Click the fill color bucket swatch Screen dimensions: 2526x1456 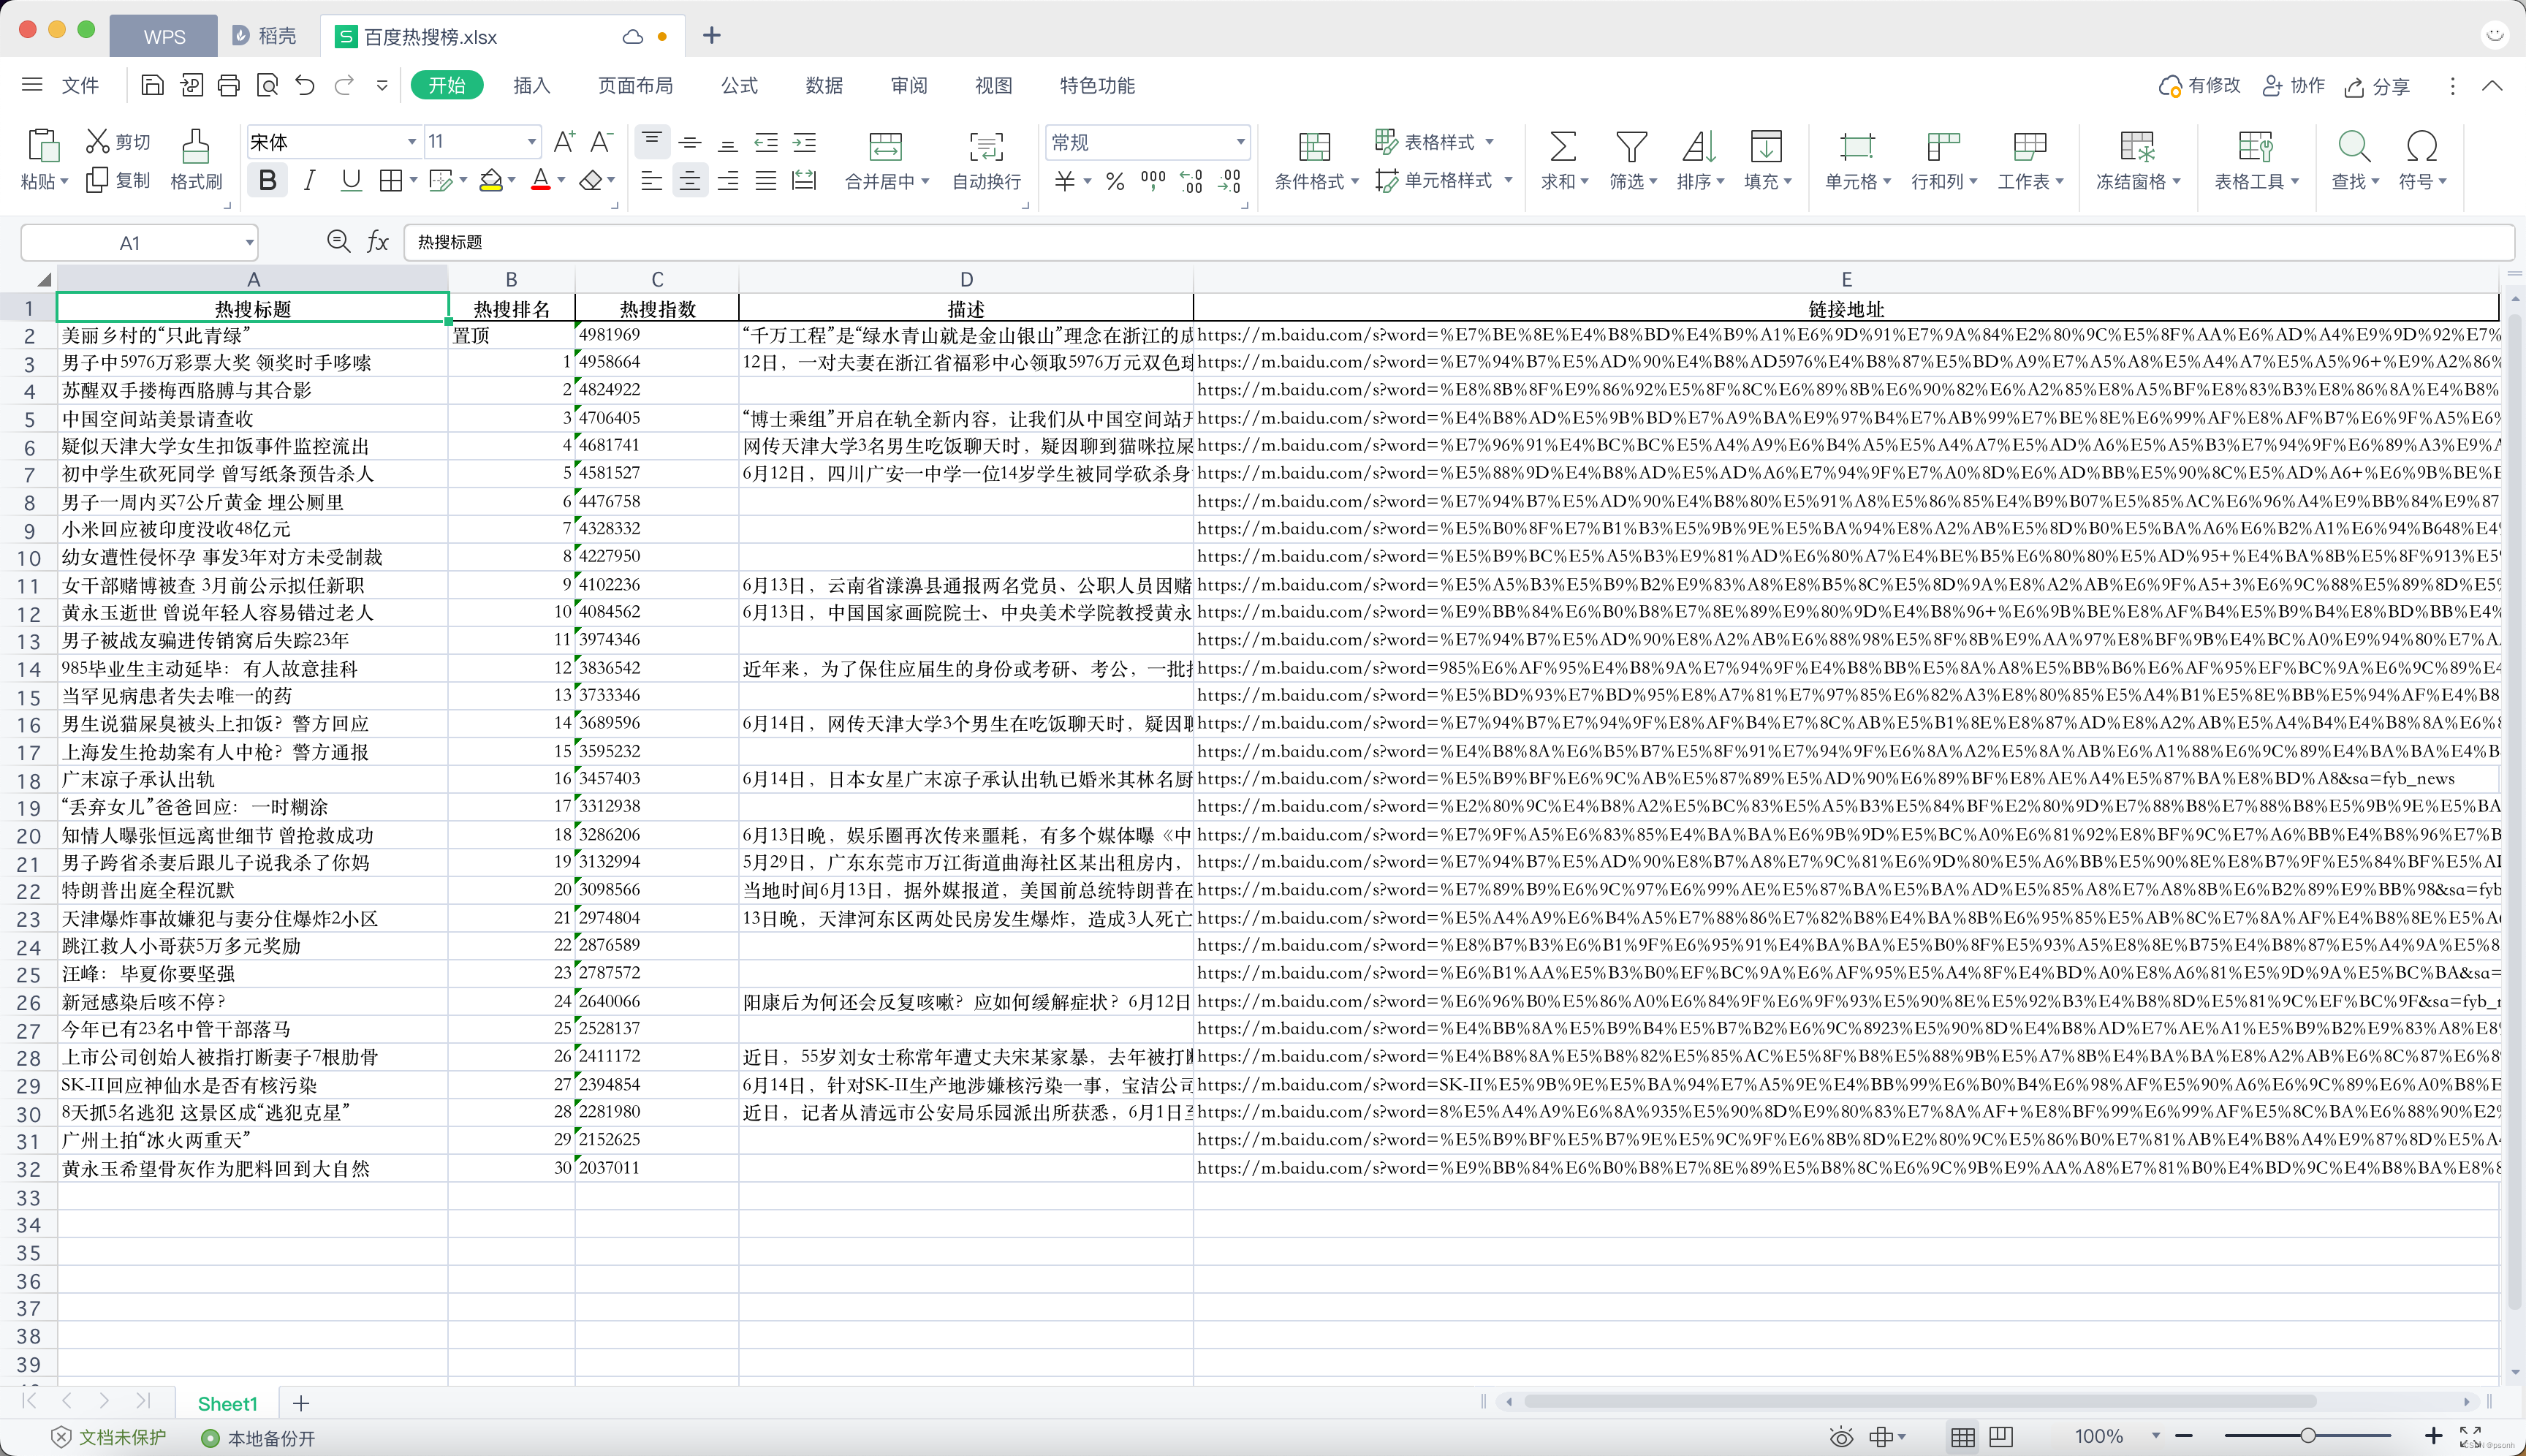490,181
